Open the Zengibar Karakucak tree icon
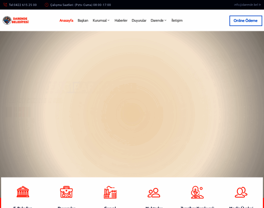Viewport: 264px width, 208px height. (197, 192)
